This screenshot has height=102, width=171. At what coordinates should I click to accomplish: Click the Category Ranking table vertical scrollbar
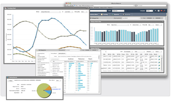pyautogui.click(x=162, y=63)
